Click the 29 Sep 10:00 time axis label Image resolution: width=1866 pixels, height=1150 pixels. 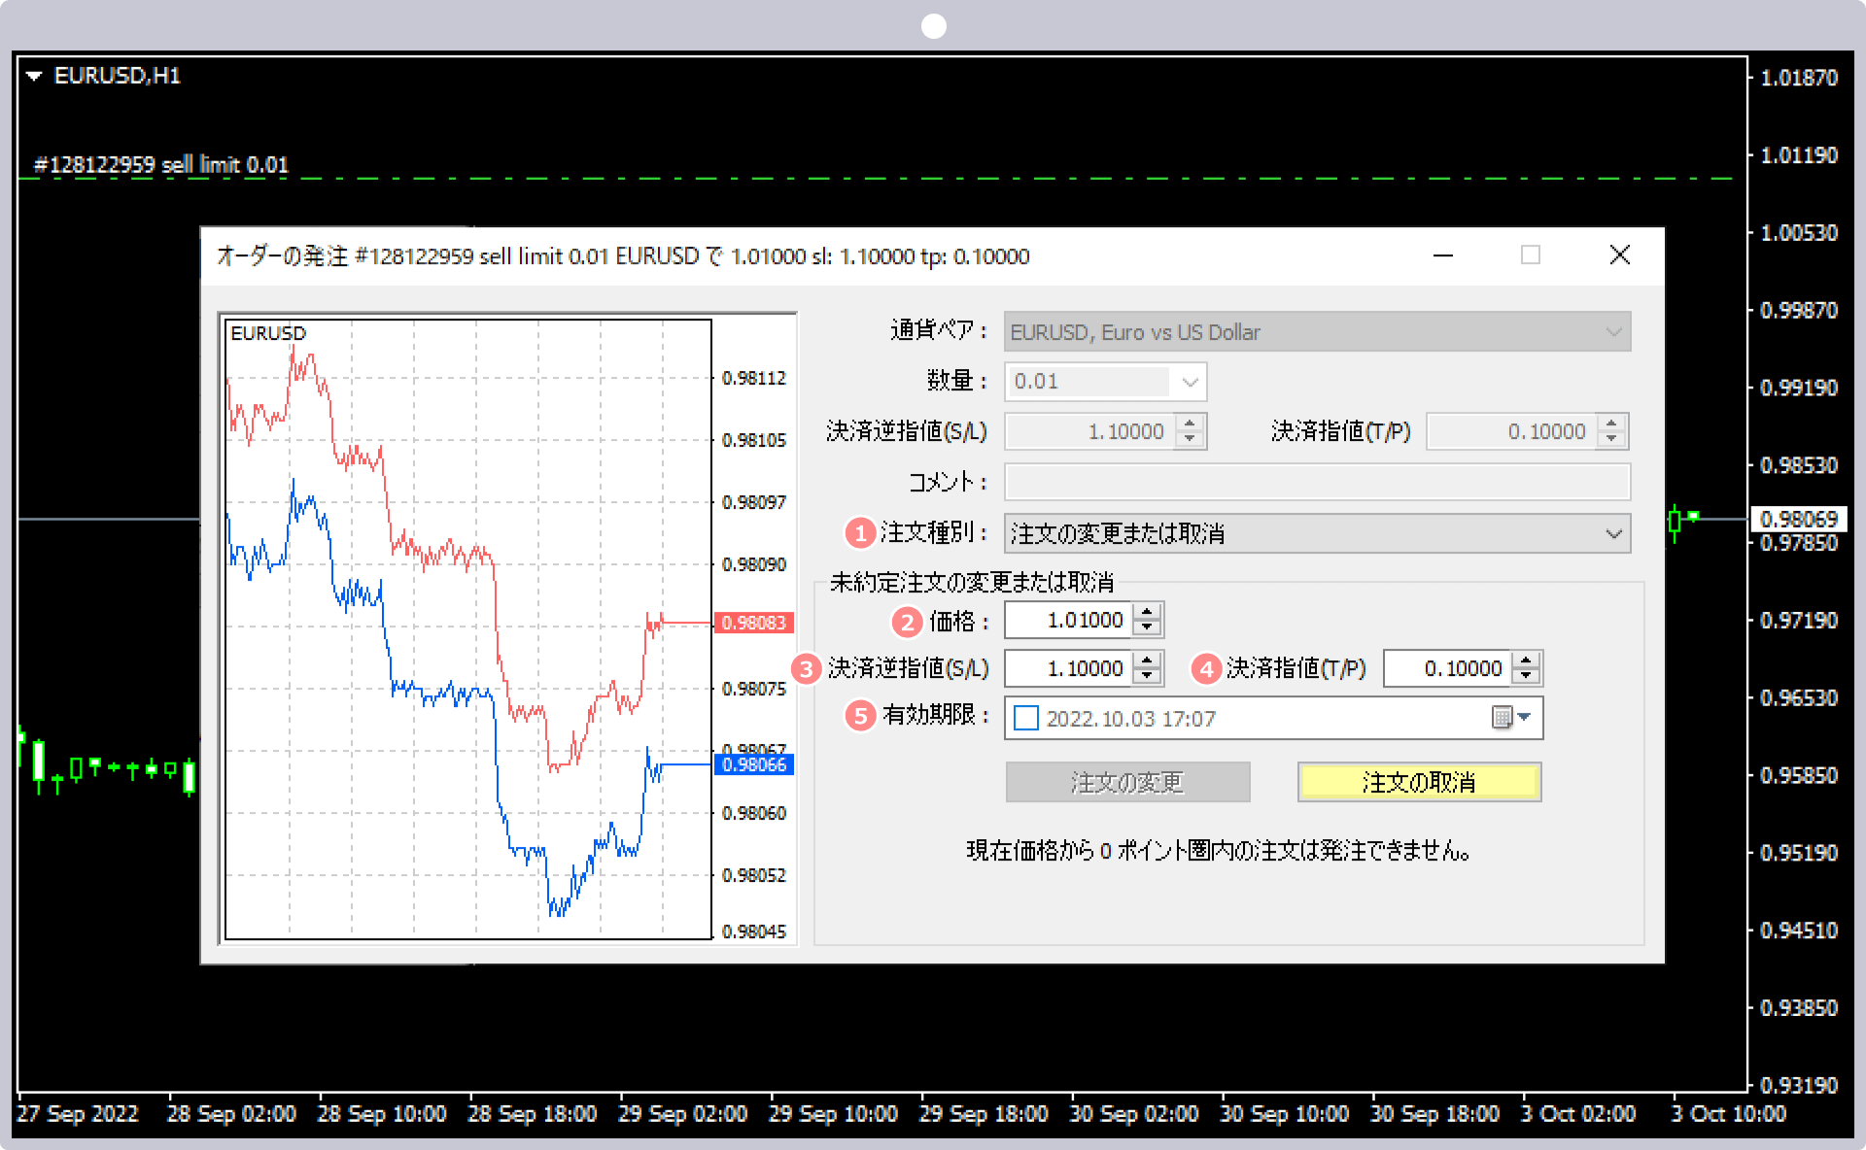[833, 1114]
